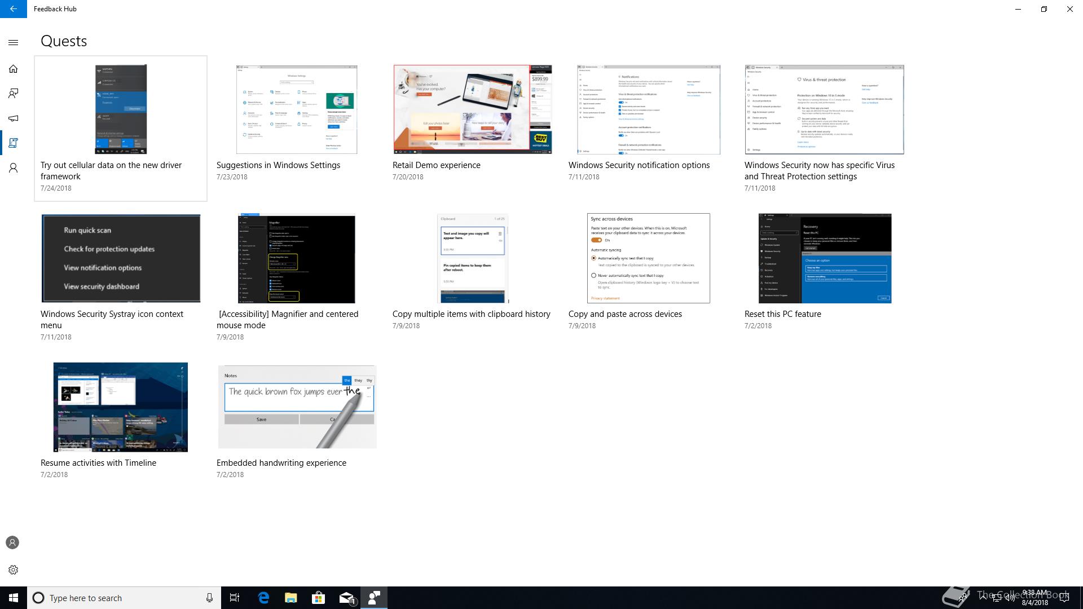Open the Systray icon context menu thumbnail
Image resolution: width=1083 pixels, height=609 pixels.
coord(121,258)
